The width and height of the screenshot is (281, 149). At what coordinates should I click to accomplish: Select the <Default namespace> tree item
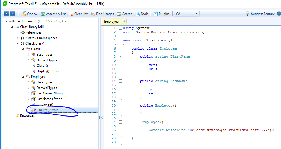coord(42,38)
